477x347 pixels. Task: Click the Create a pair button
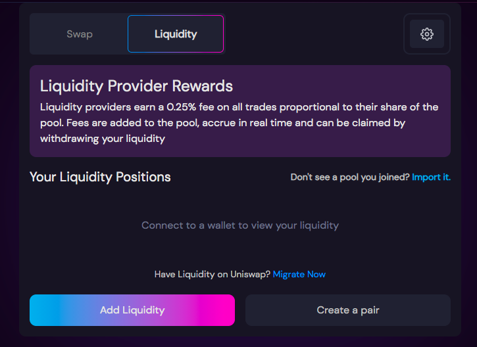tap(347, 310)
